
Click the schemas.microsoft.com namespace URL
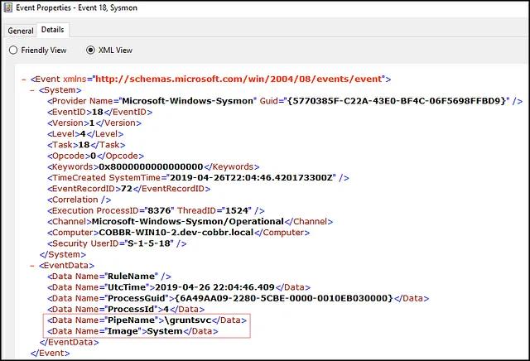click(241, 79)
